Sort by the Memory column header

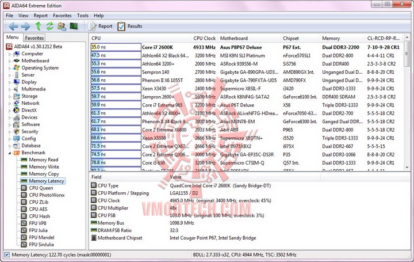(x=343, y=39)
